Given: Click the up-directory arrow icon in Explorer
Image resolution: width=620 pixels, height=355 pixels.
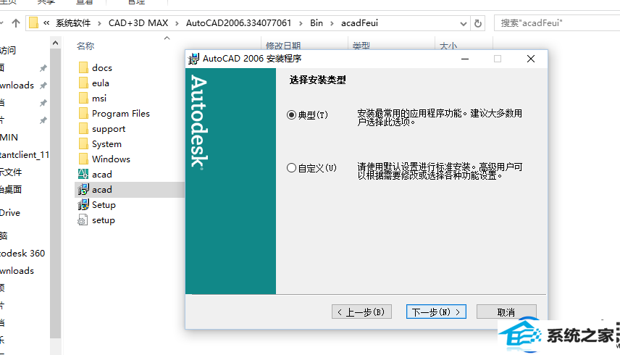Looking at the screenshot, I should [x=16, y=23].
